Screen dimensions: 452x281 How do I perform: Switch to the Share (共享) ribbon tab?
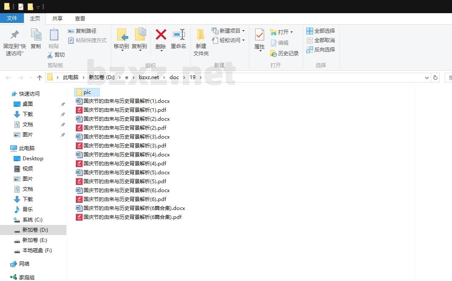point(58,19)
